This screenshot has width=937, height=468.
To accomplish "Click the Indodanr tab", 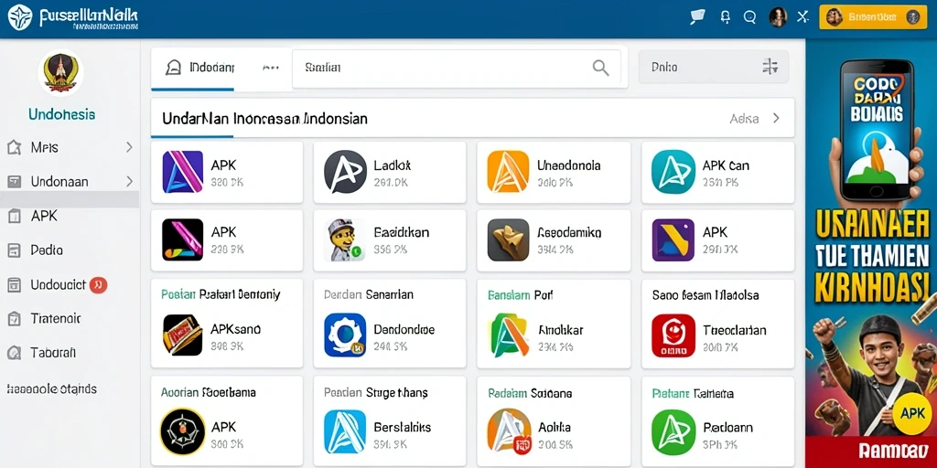I will click(x=199, y=68).
